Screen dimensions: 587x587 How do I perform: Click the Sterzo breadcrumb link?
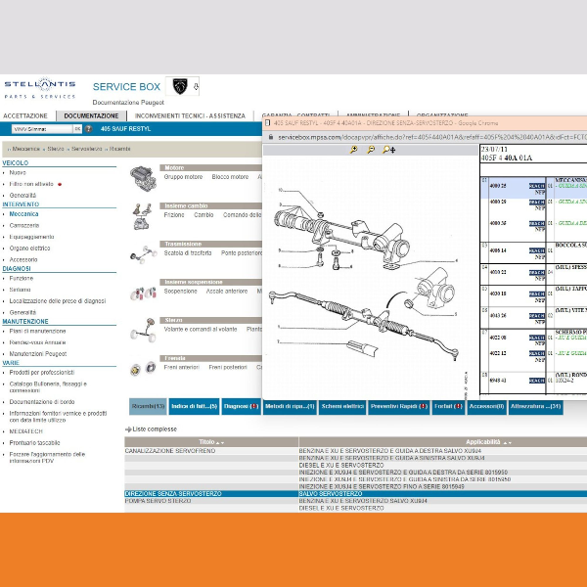(x=56, y=149)
